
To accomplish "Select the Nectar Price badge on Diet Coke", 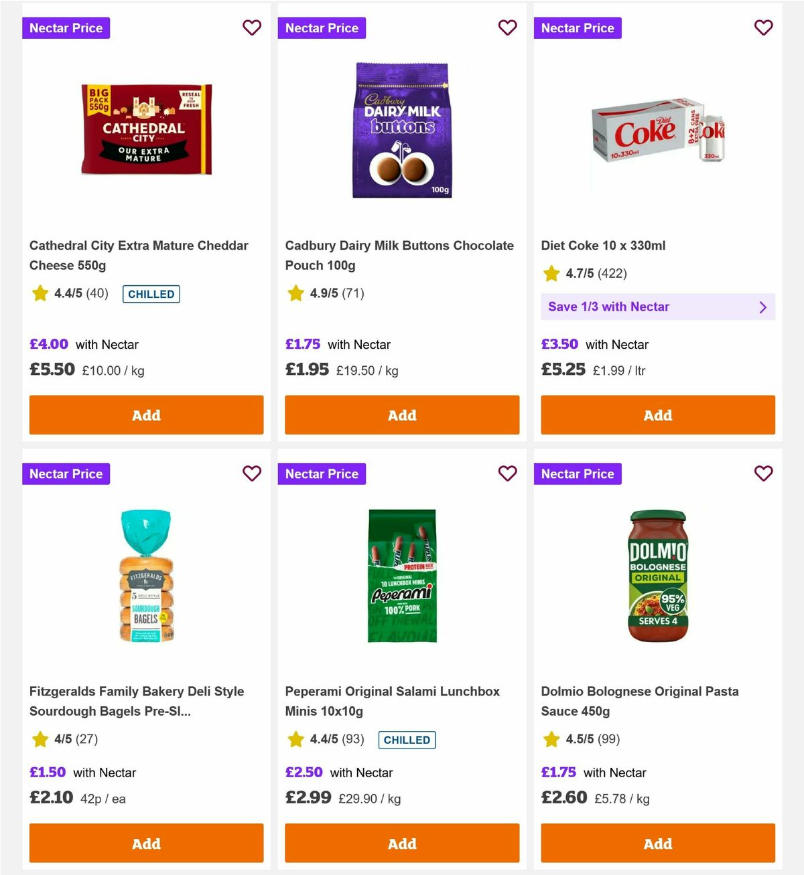I will pyautogui.click(x=578, y=27).
